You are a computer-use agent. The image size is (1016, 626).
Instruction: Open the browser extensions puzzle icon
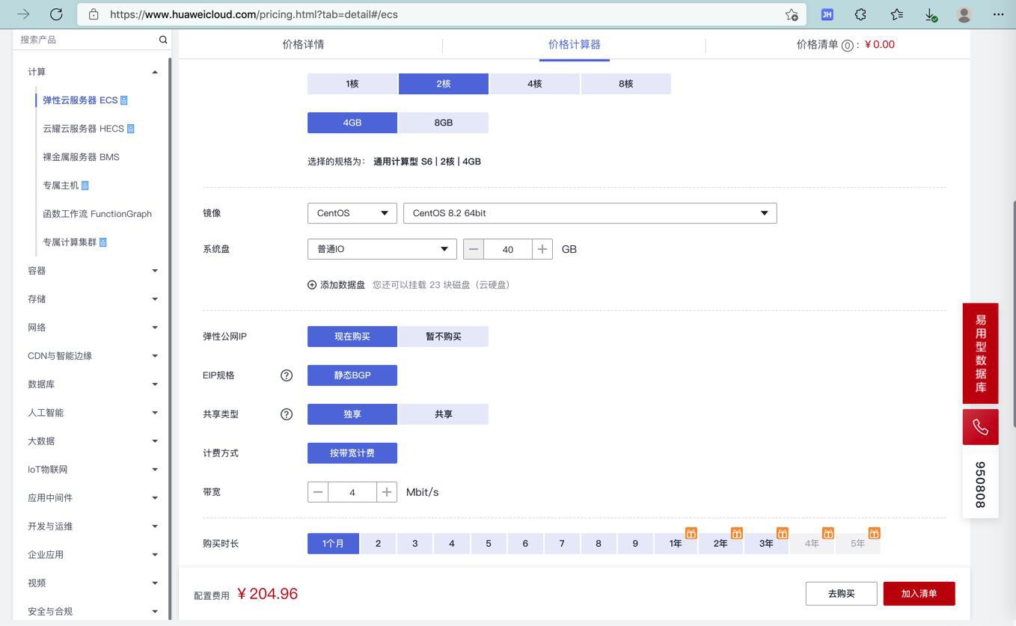tap(860, 14)
